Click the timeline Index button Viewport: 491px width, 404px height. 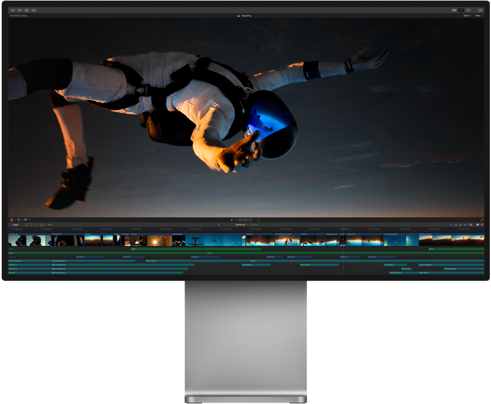pos(14,225)
